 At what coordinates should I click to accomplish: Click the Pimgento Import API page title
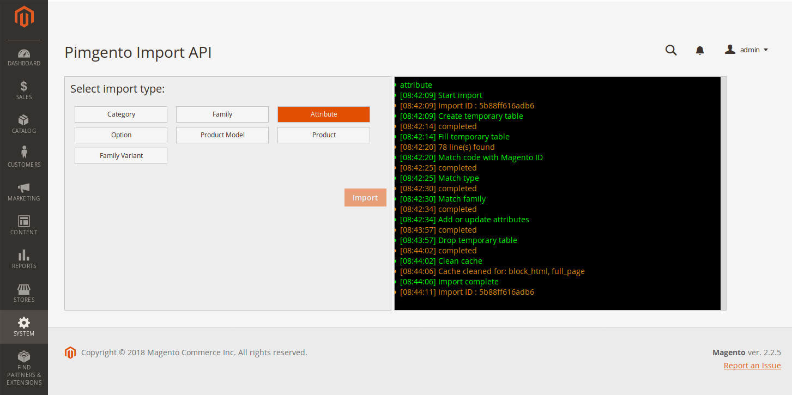[x=138, y=52]
